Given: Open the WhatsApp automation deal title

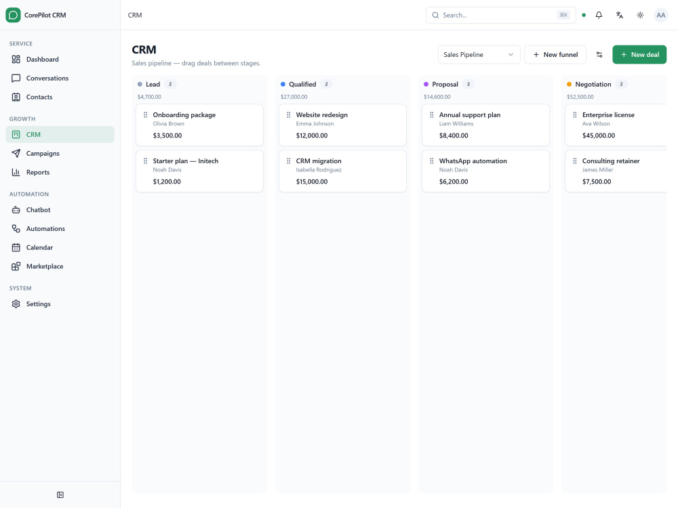Looking at the screenshot, I should click(x=473, y=161).
